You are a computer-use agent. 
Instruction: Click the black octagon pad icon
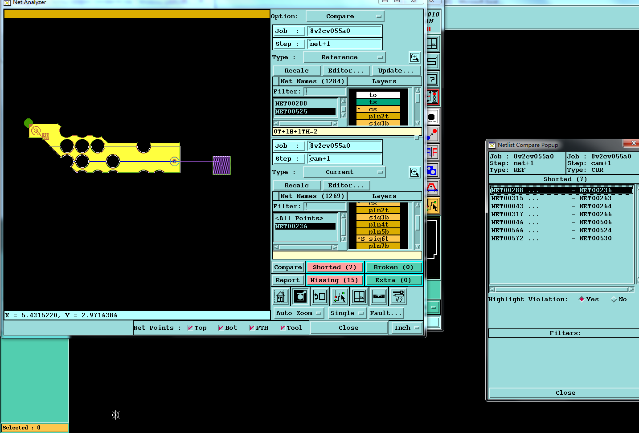(x=432, y=117)
